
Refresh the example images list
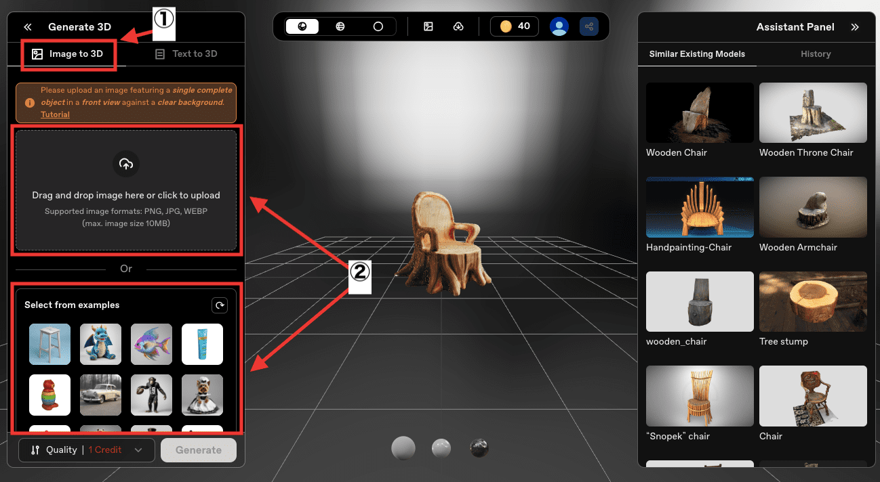(x=220, y=305)
